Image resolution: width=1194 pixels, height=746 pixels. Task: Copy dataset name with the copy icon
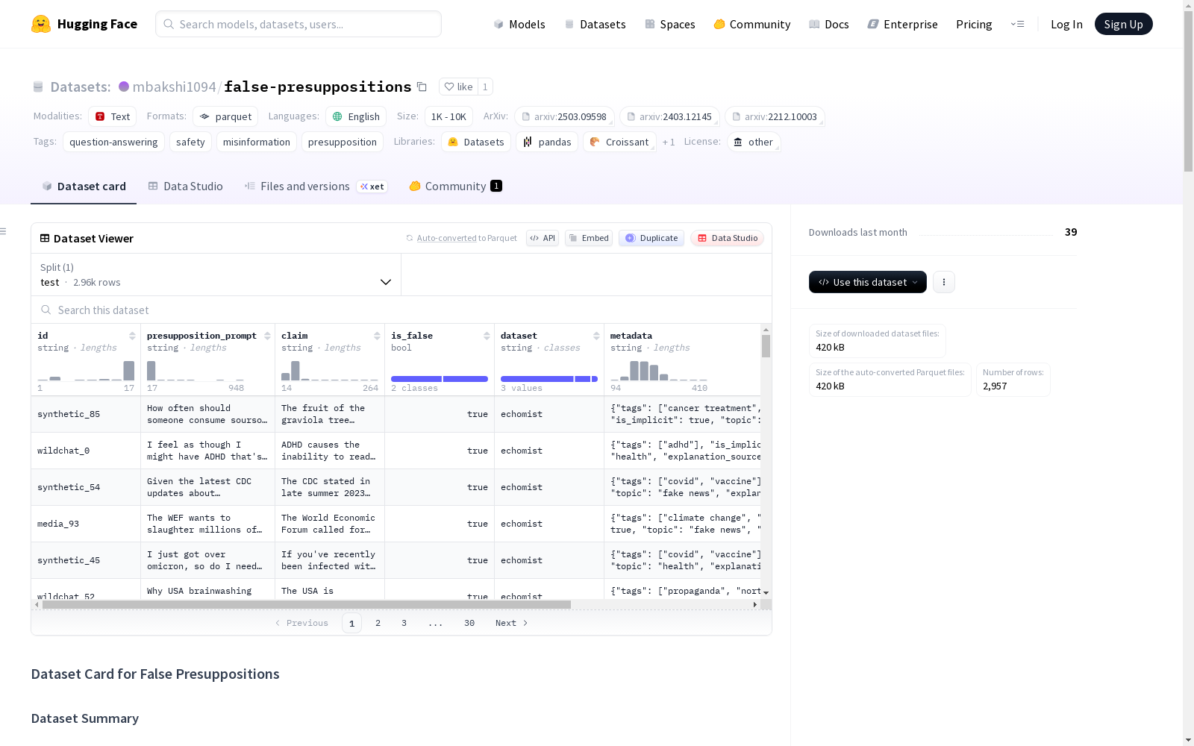(x=422, y=87)
